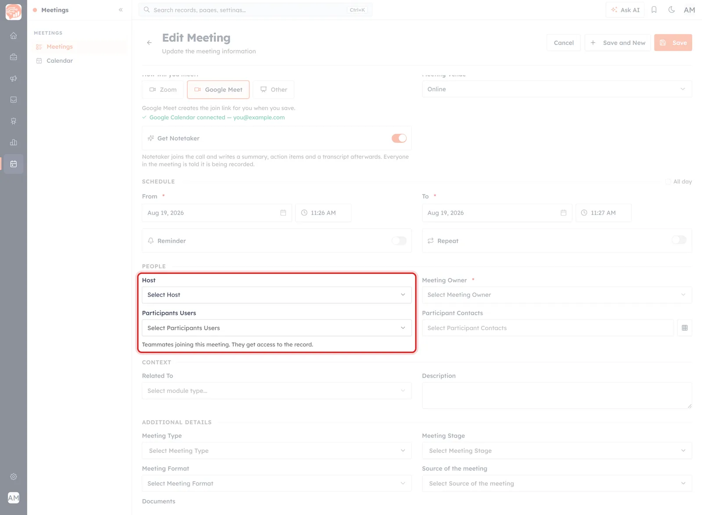Screen dimensions: 702x515
Task: Focus the search records field
Action: tap(255, 10)
